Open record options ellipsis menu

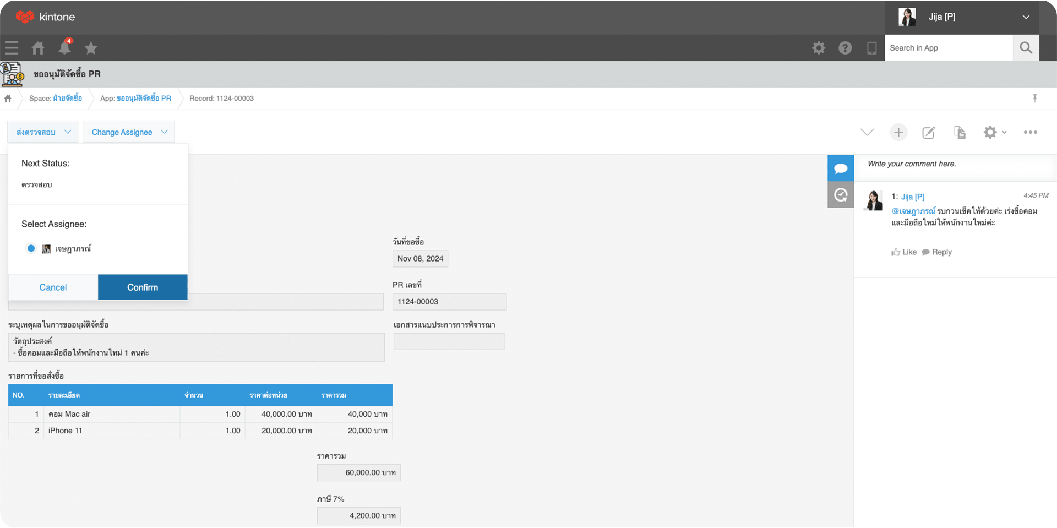tap(1031, 132)
